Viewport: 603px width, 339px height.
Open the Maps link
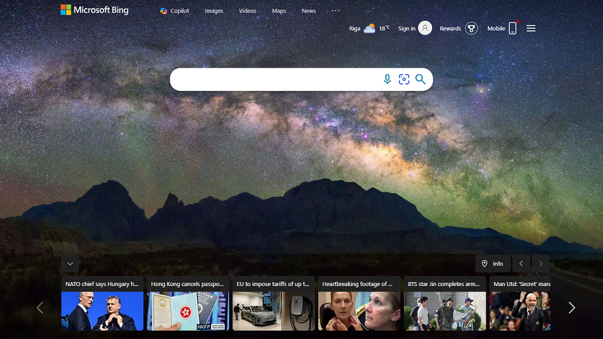point(279,11)
